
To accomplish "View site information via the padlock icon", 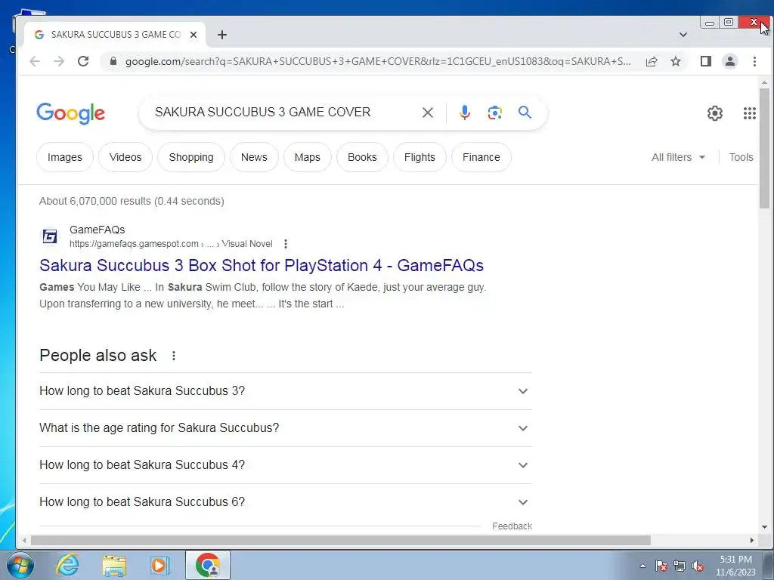I will tap(113, 61).
